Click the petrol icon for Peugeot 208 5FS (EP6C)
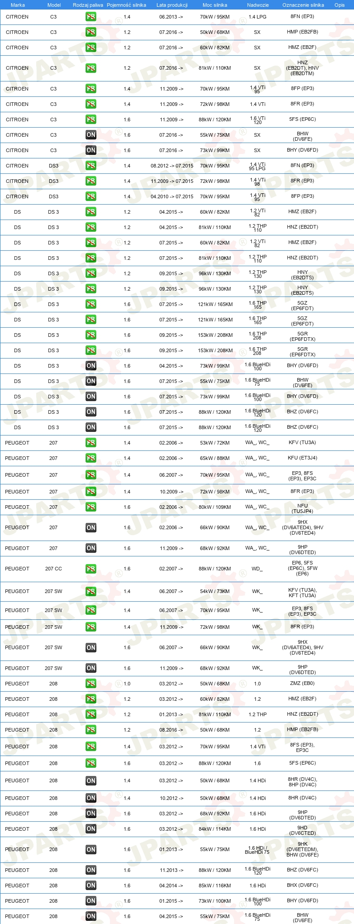354x924 pixels. 91,763
